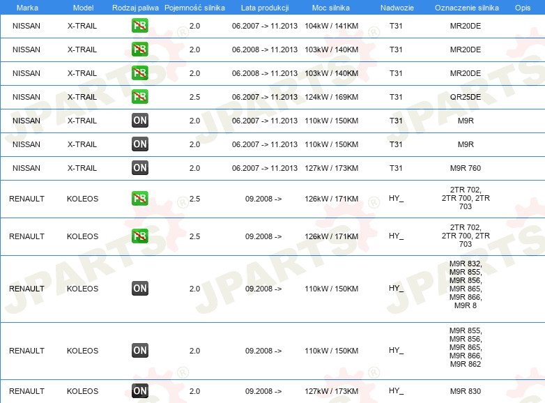
Task: Select the M9R 760 engine code cell
Action: tap(466, 168)
